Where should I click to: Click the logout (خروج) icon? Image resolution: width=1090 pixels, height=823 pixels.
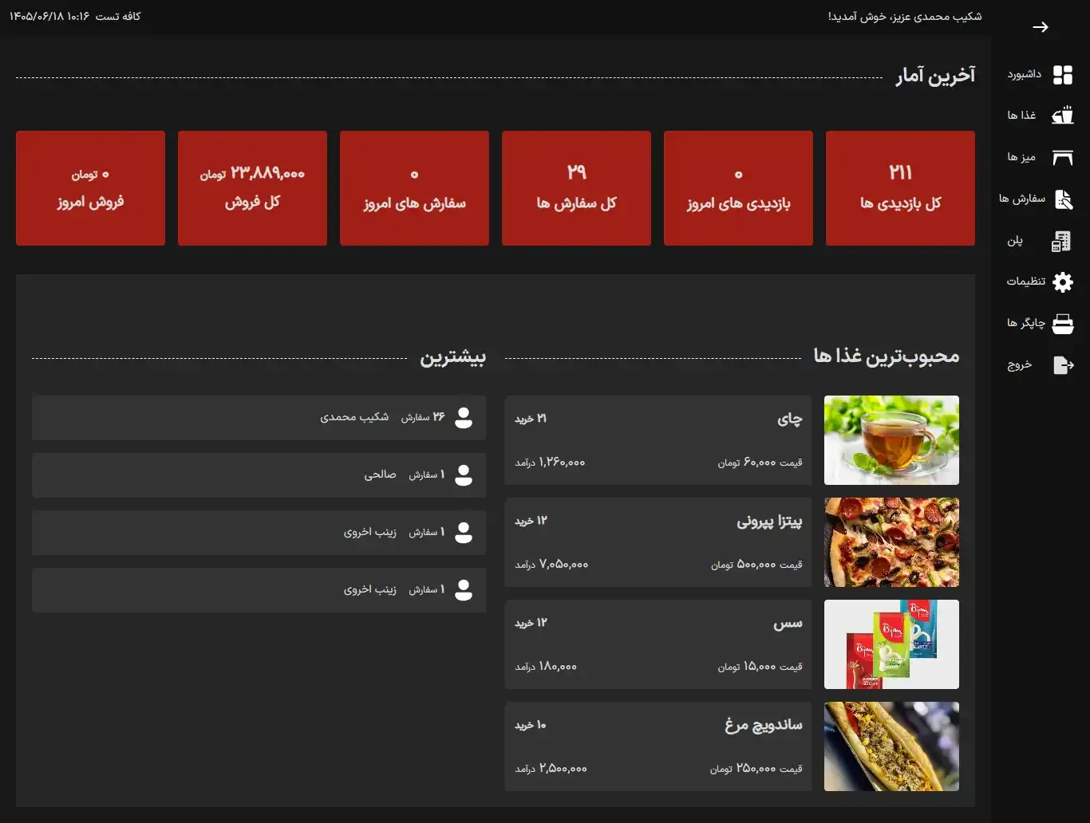click(x=1063, y=365)
